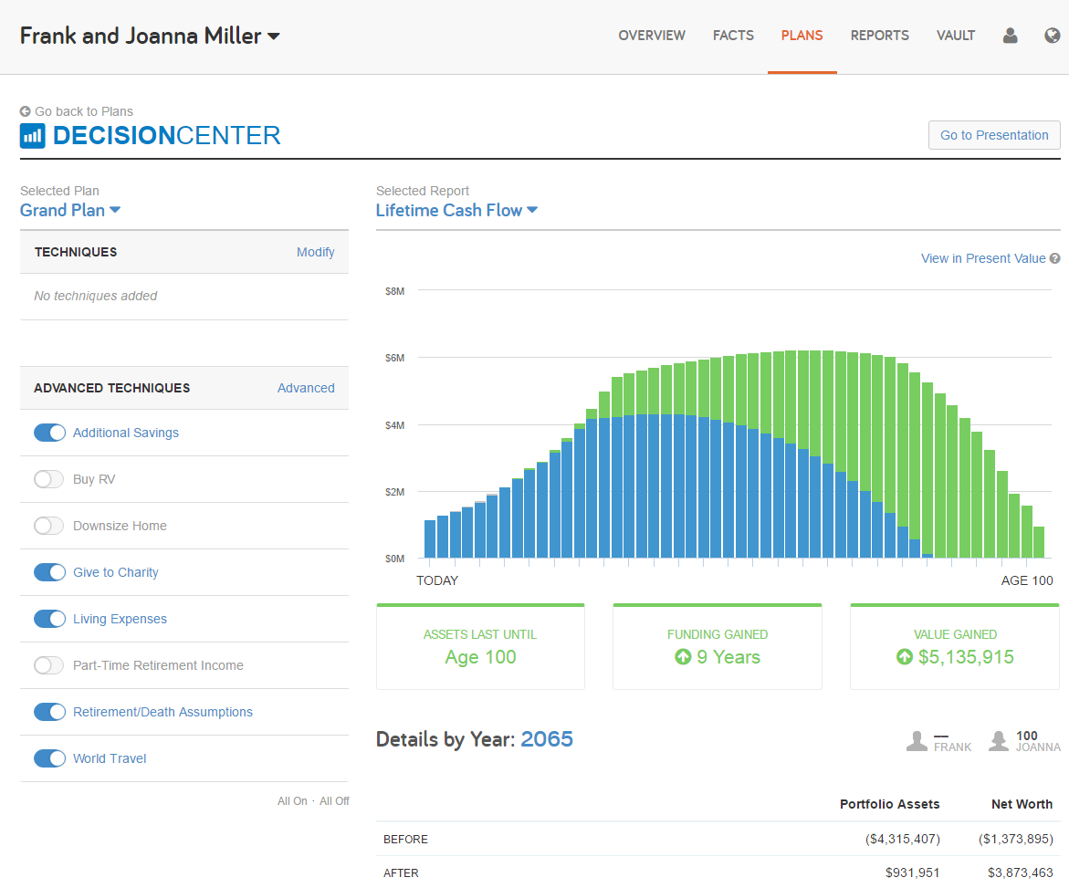
Task: Click the DecisionCenter bar chart logo icon
Action: 32,135
